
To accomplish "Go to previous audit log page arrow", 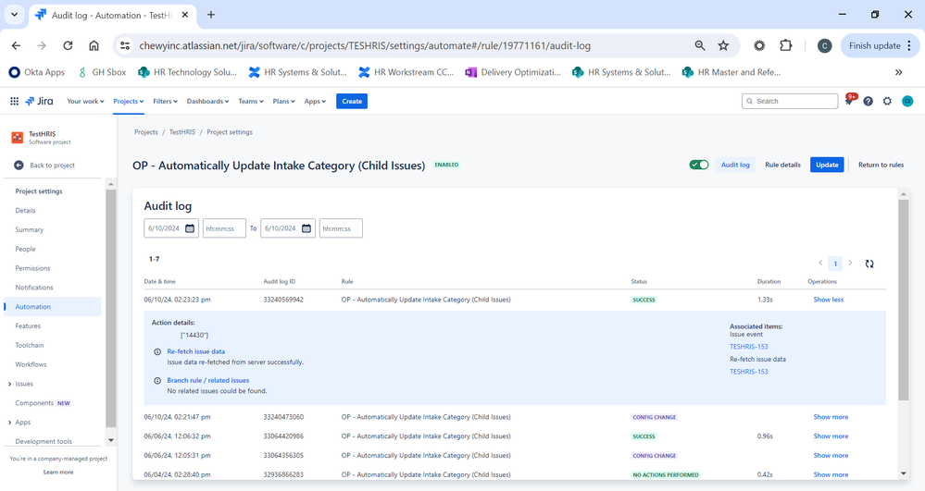I will (x=820, y=263).
